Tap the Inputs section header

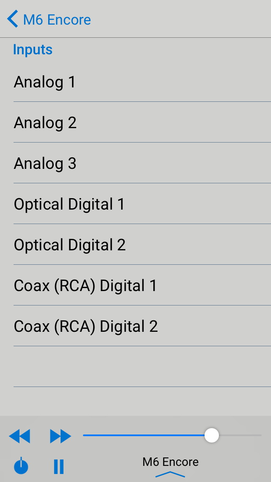33,50
